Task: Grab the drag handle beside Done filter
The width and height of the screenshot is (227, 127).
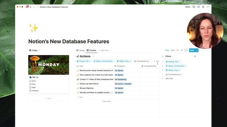Action: (162, 66)
